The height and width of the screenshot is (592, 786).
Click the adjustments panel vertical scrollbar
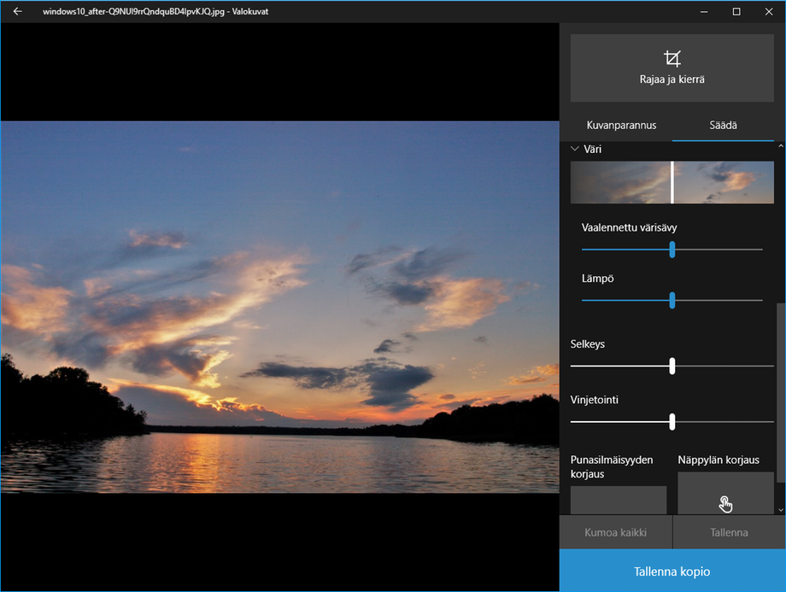pyautogui.click(x=780, y=393)
